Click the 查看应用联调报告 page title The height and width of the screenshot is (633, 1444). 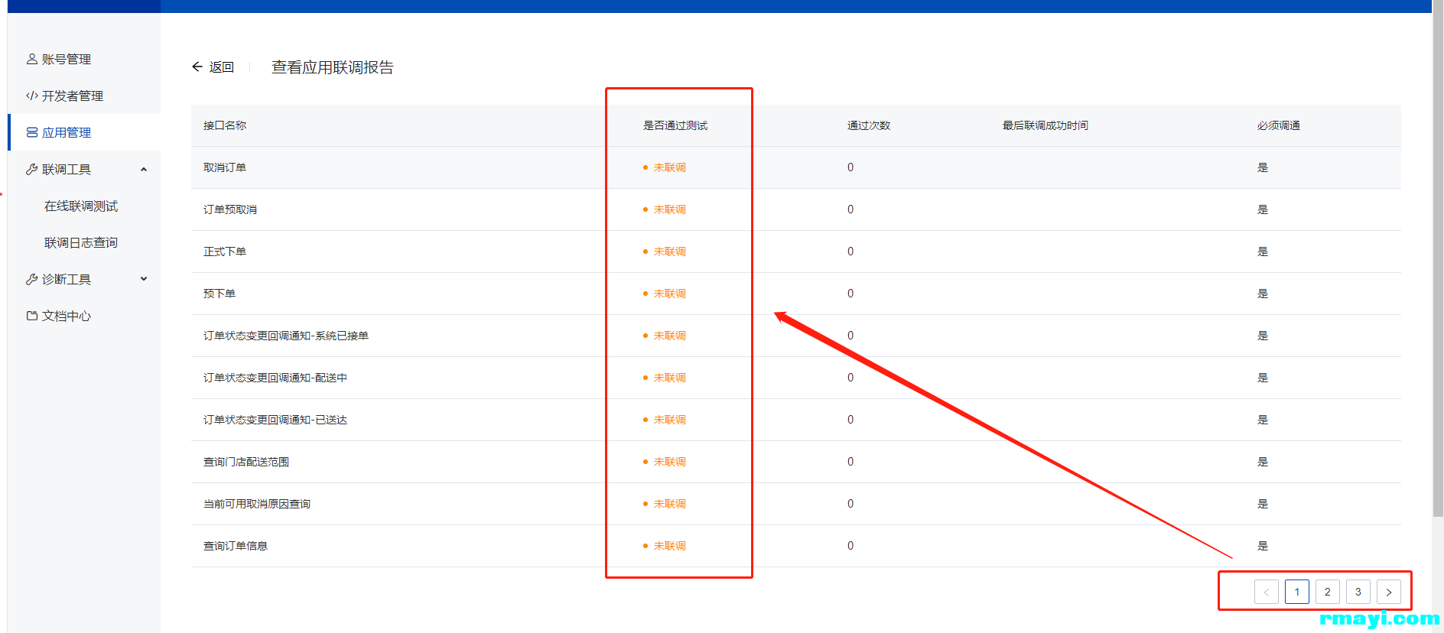(x=333, y=67)
